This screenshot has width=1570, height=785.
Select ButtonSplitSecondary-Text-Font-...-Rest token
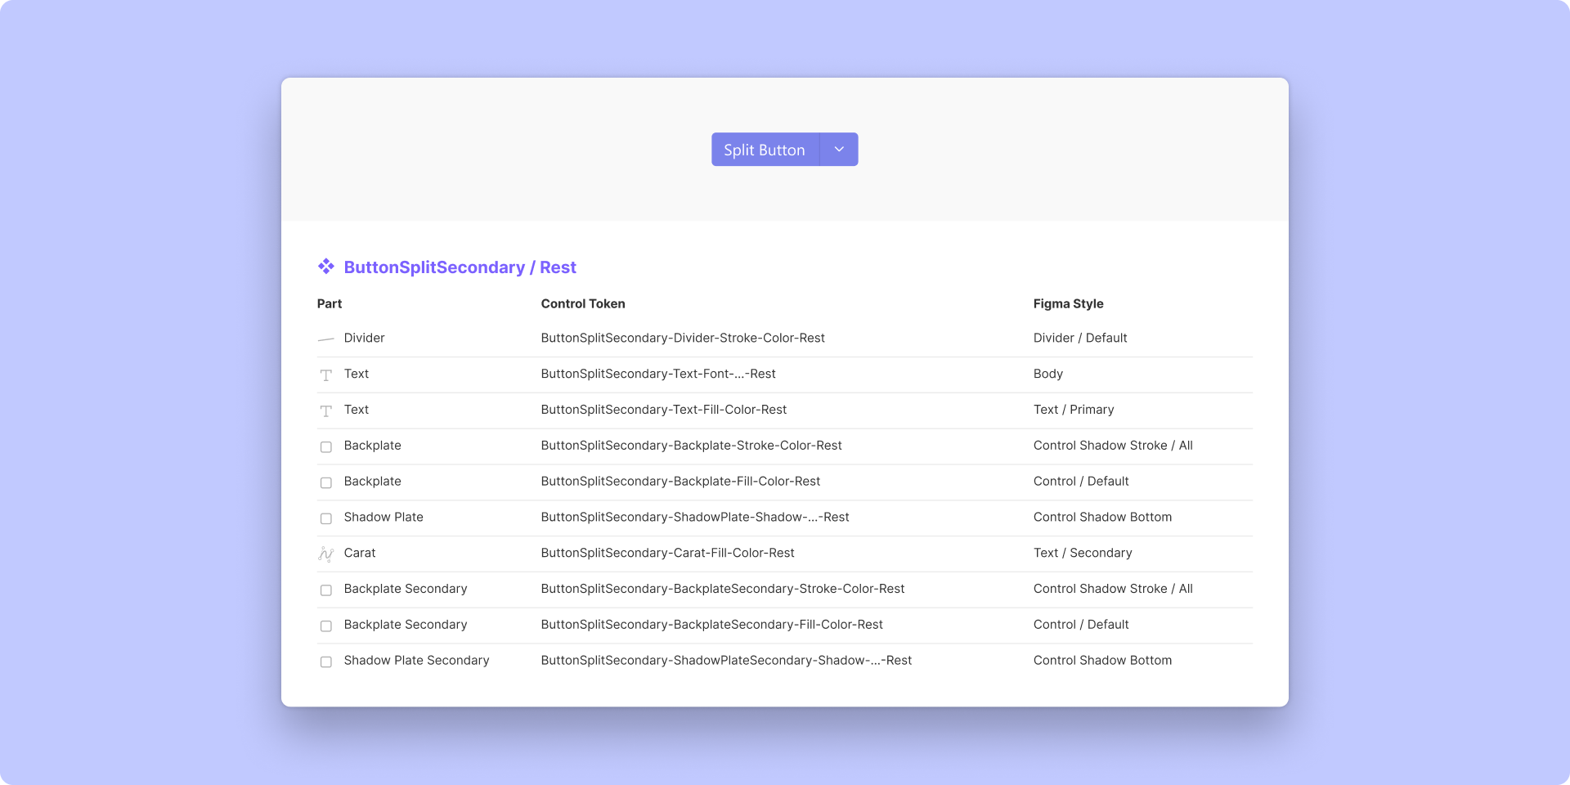click(x=658, y=374)
